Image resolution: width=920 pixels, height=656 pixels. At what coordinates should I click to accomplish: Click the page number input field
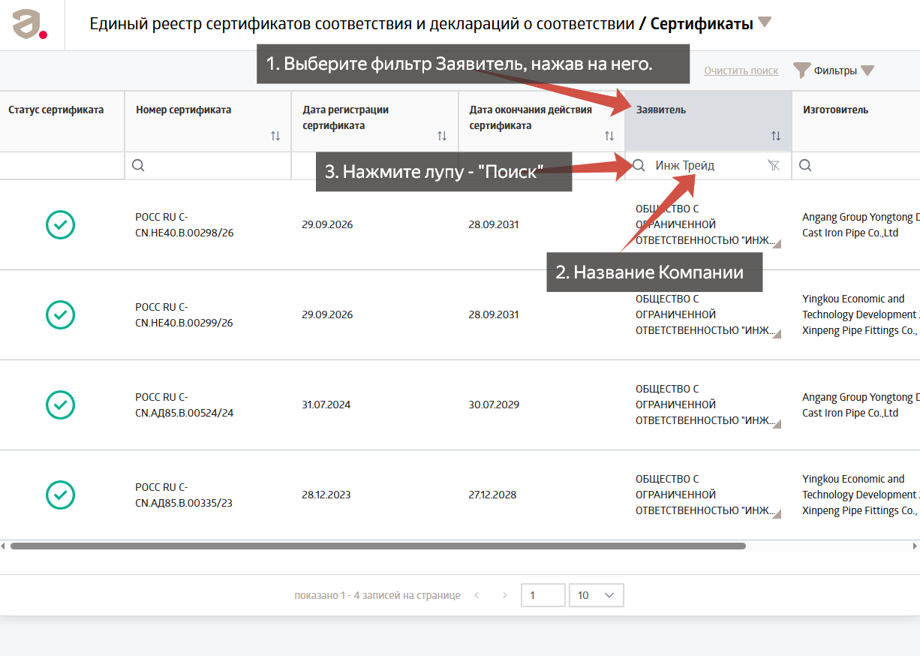click(x=543, y=595)
